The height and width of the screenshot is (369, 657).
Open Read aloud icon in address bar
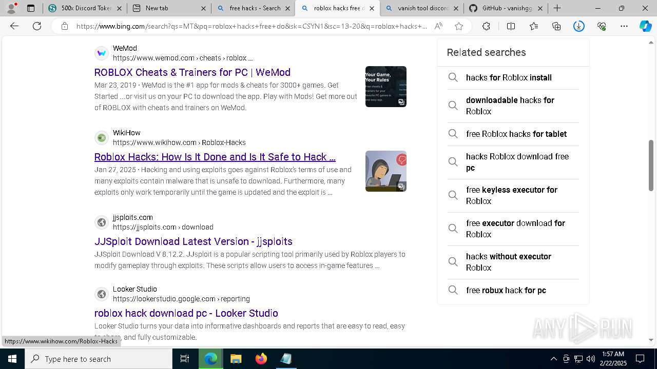click(x=438, y=26)
